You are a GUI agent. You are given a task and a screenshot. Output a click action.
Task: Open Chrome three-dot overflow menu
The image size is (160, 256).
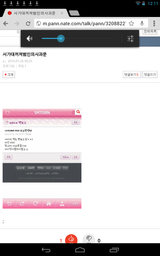154,24
